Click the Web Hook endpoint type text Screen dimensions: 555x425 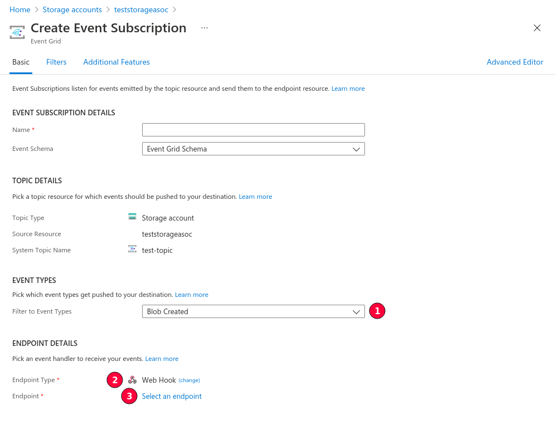click(x=159, y=380)
